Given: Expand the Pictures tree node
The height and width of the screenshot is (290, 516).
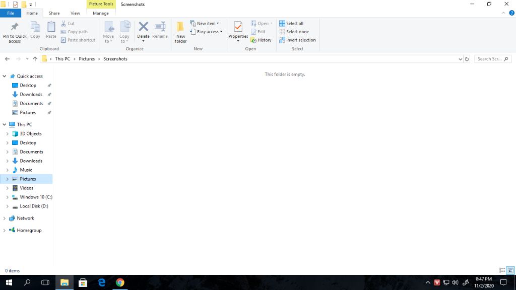Looking at the screenshot, I should [7, 179].
